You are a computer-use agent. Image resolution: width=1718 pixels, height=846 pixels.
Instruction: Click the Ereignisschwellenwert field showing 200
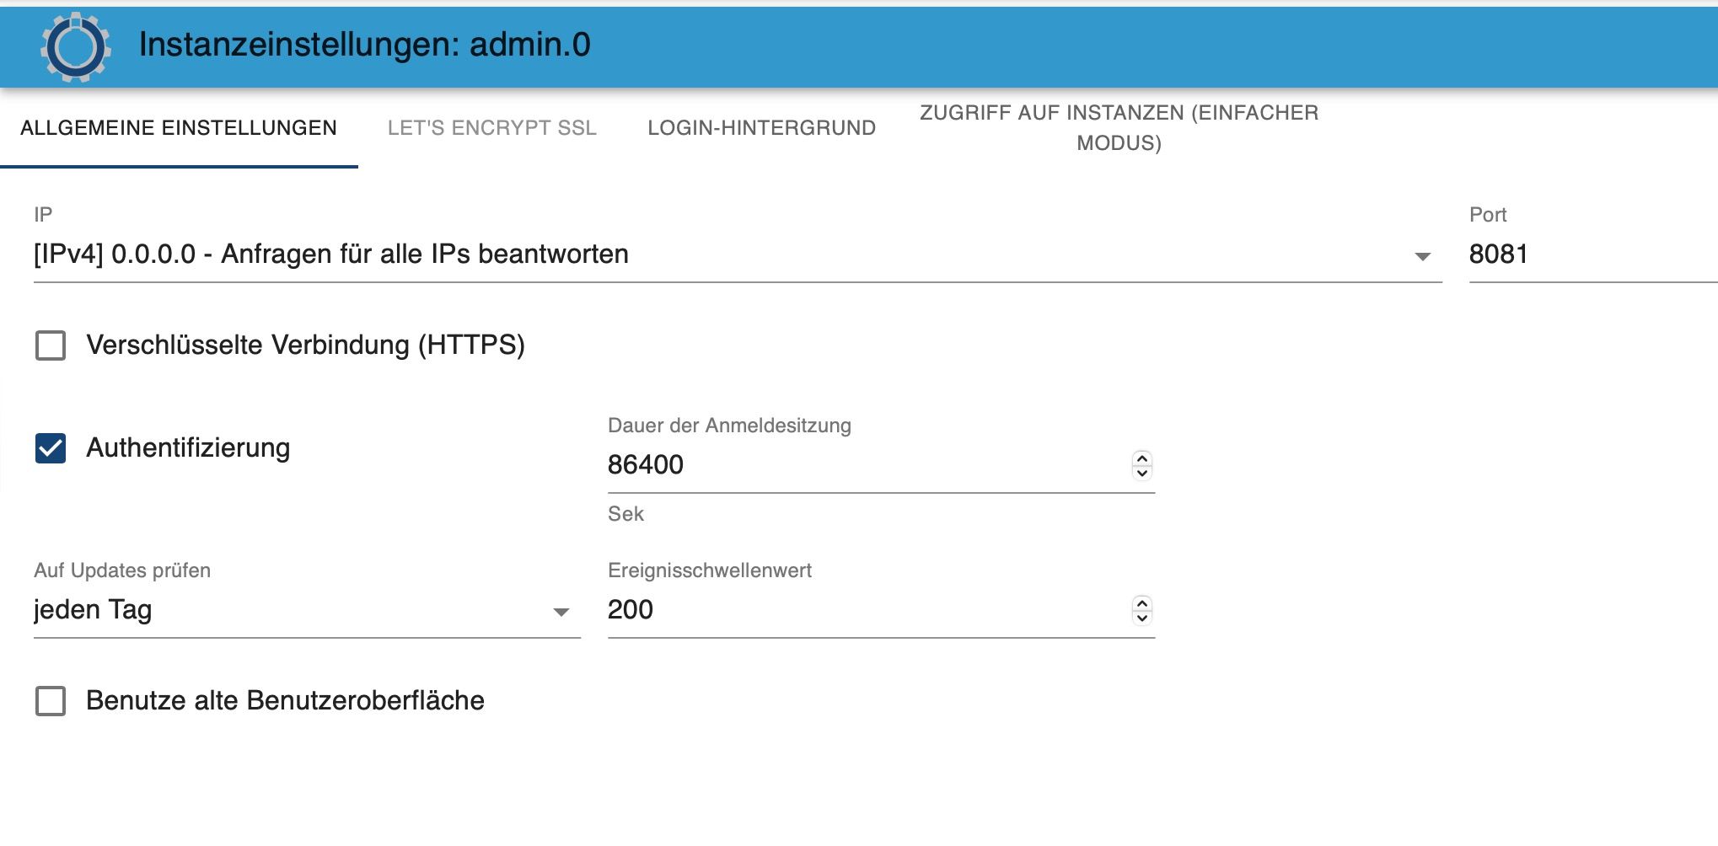click(860, 610)
